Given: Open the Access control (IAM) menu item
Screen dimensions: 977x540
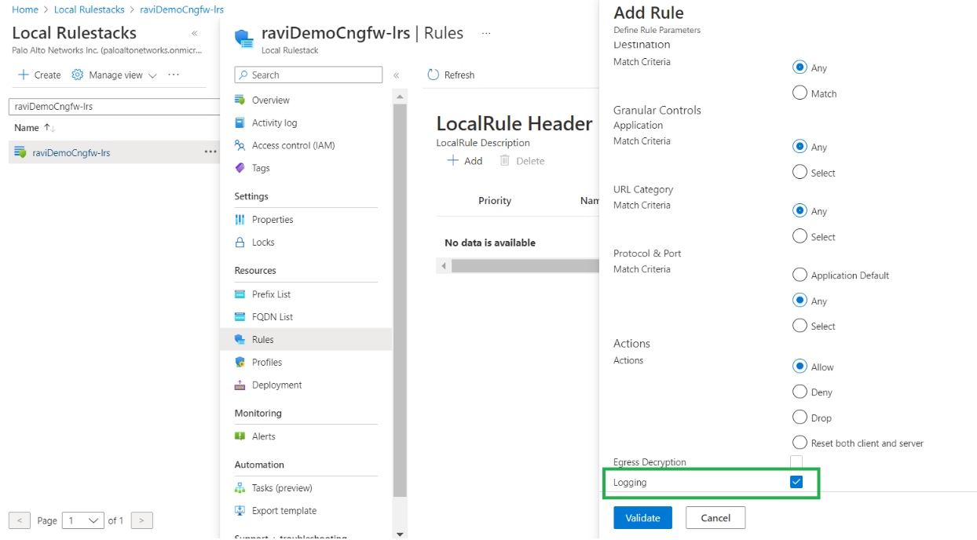Looking at the screenshot, I should tap(293, 146).
